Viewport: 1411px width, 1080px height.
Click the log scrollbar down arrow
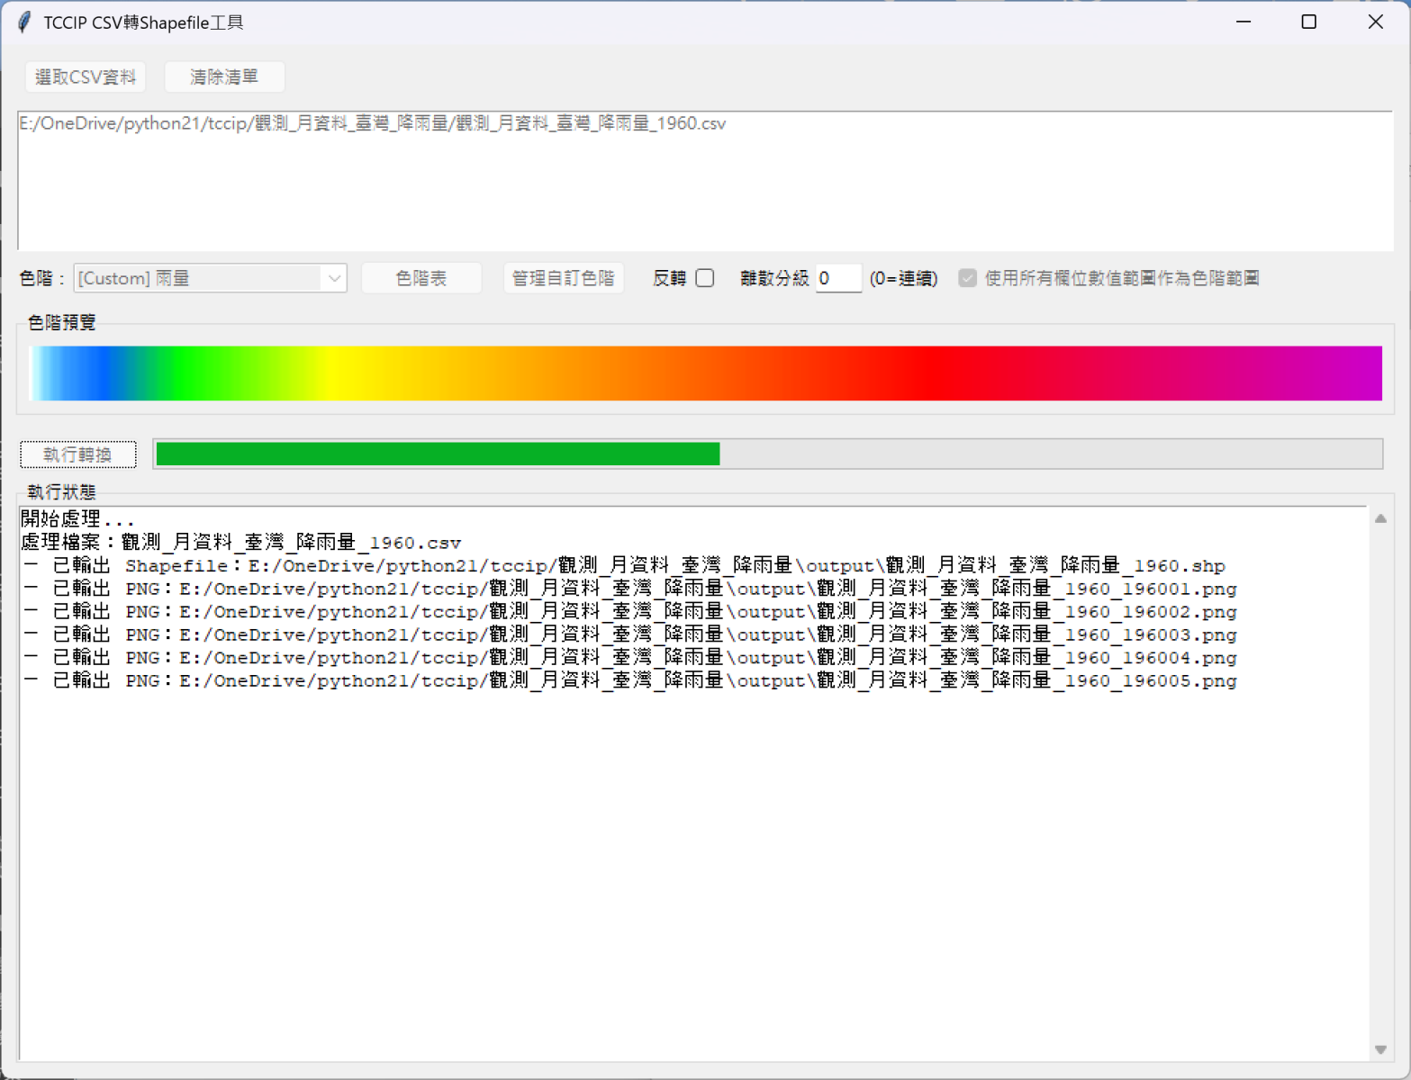[1380, 1049]
